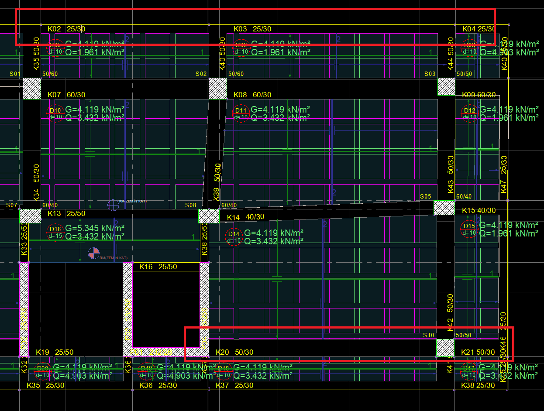Select the K03 25/30 beam label
This screenshot has width=544, height=411.
(252, 29)
